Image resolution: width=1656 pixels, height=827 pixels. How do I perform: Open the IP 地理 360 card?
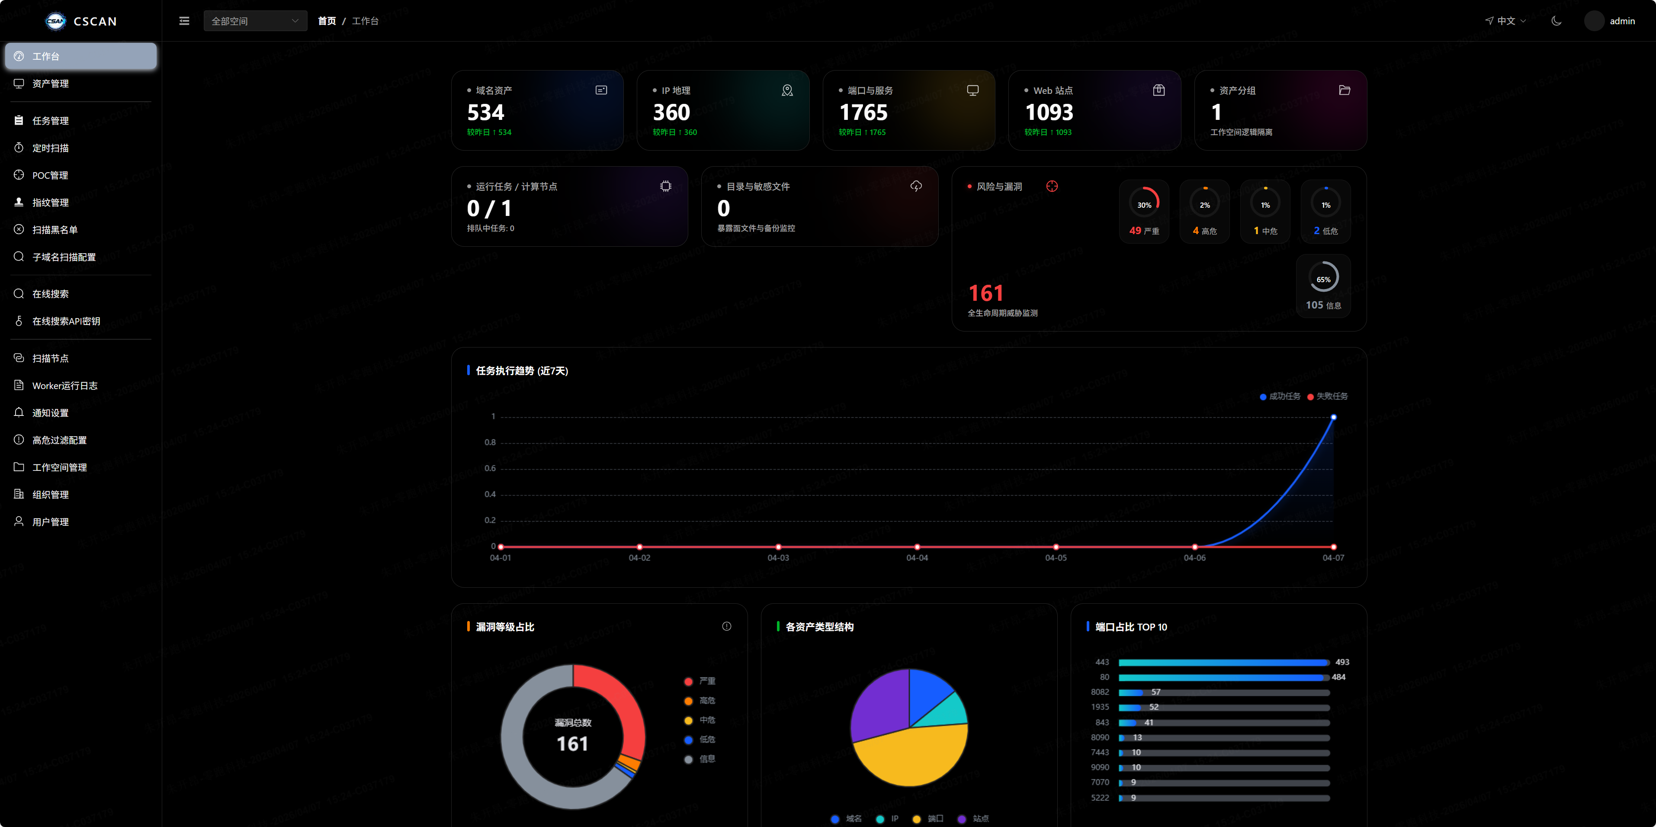(x=723, y=111)
